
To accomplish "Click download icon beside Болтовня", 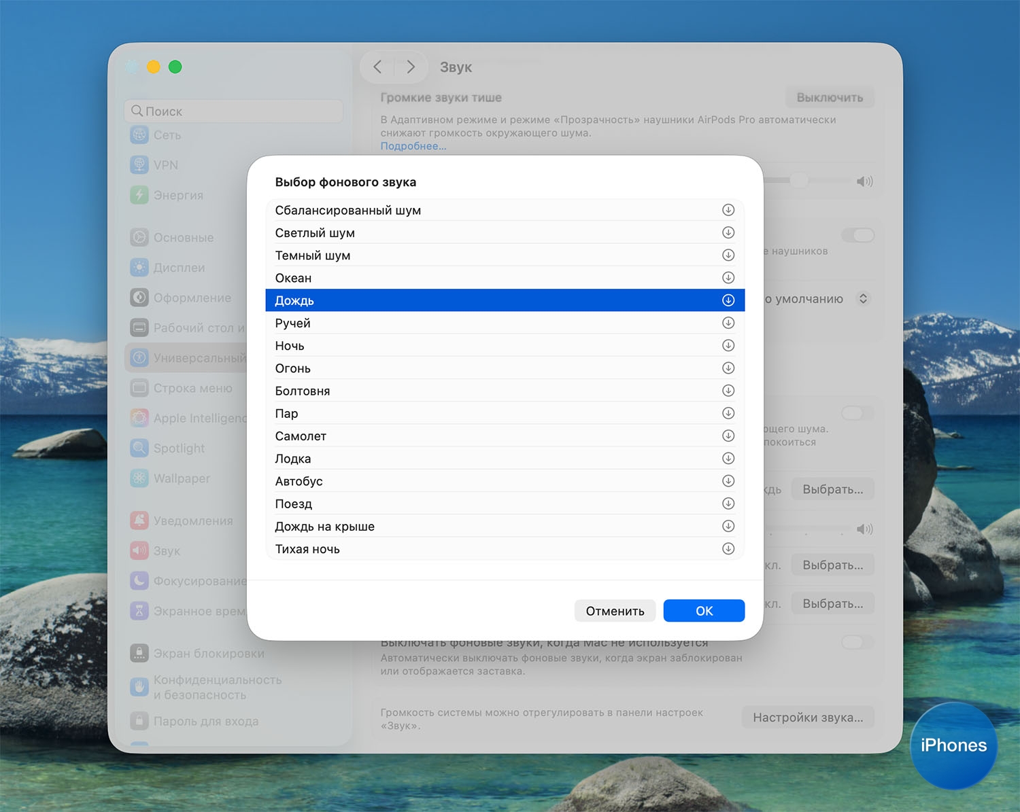I will (x=728, y=391).
